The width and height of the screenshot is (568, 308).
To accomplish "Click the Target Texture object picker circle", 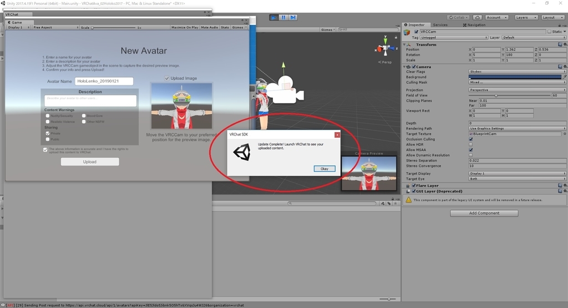I will coord(565,134).
